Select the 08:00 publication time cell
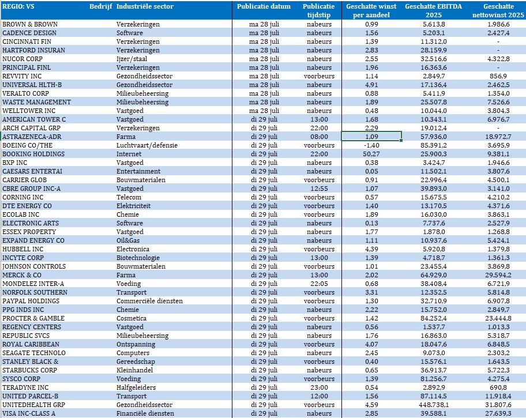Image resolution: width=526 pixels, height=418 pixels. [x=319, y=137]
